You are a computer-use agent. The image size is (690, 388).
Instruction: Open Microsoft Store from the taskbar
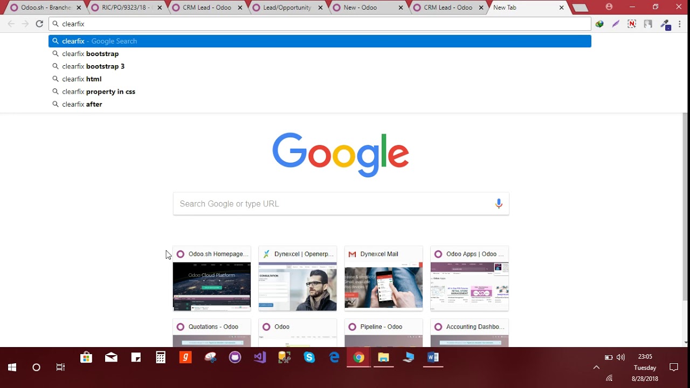(86, 357)
